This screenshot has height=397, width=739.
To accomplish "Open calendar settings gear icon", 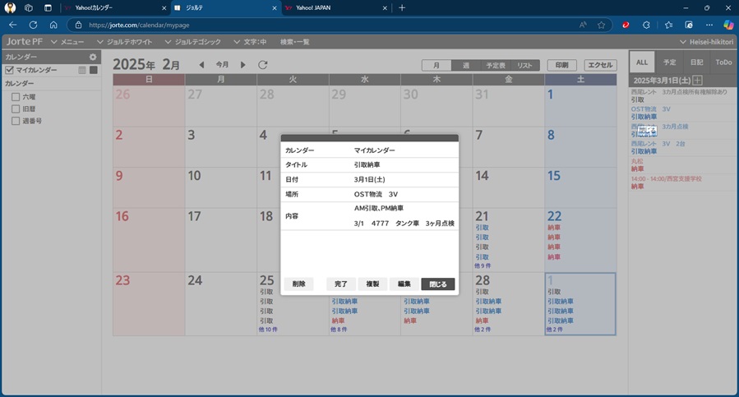I will click(x=93, y=57).
